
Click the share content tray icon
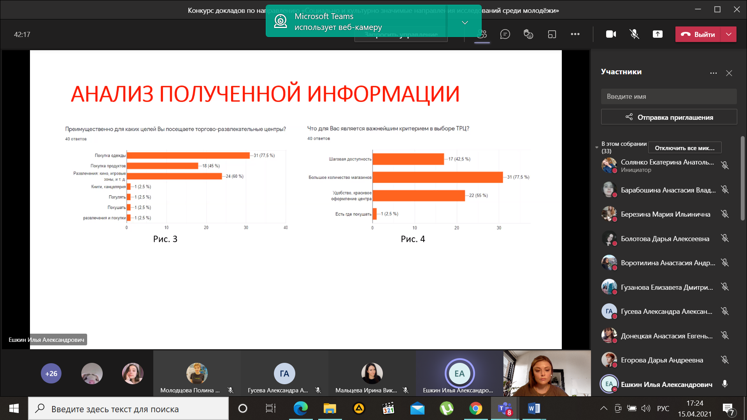(x=658, y=34)
